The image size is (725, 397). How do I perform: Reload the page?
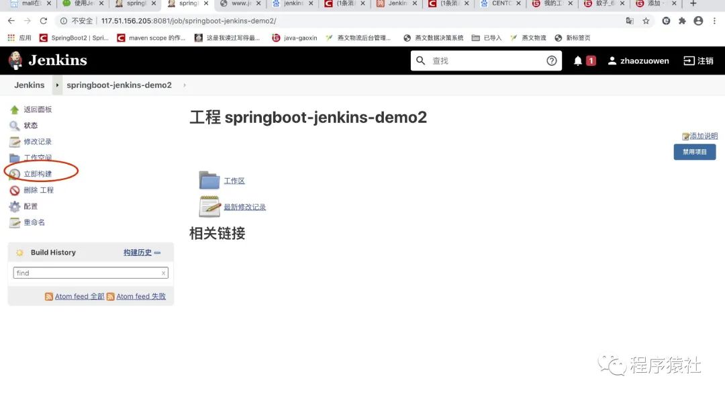(x=44, y=21)
